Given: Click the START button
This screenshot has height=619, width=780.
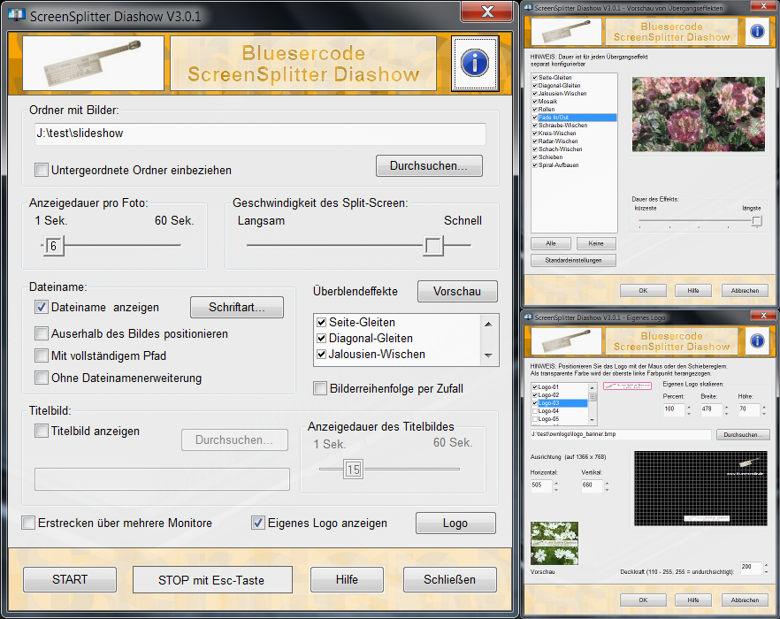Looking at the screenshot, I should point(69,579).
